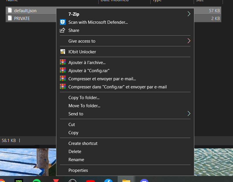
Task: Choose Delete from the context menu
Action: tap(125, 152)
